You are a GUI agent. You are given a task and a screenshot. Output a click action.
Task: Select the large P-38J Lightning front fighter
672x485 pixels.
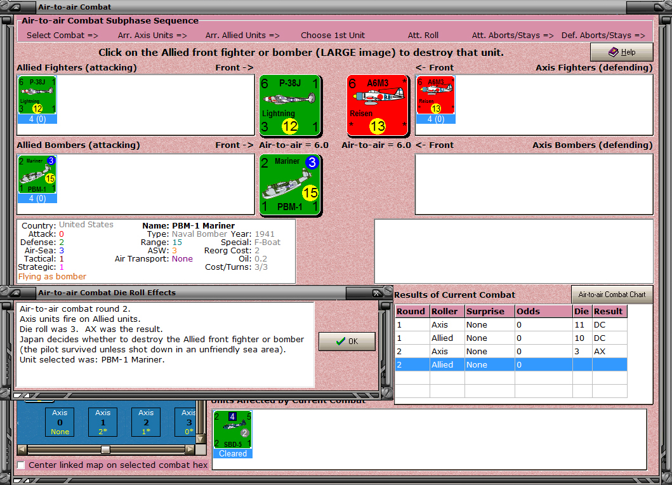[x=291, y=105]
